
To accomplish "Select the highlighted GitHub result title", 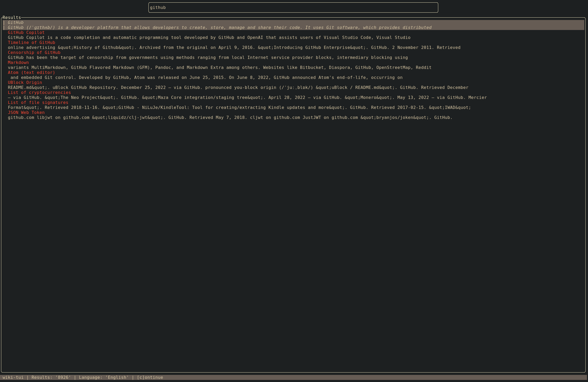I will 16,23.
